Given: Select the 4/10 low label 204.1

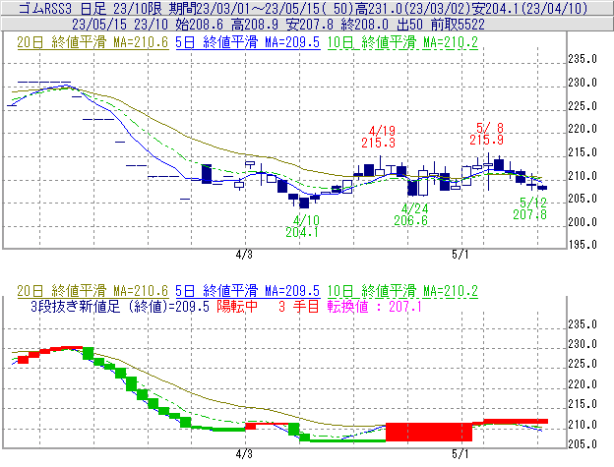Looking at the screenshot, I should [302, 232].
